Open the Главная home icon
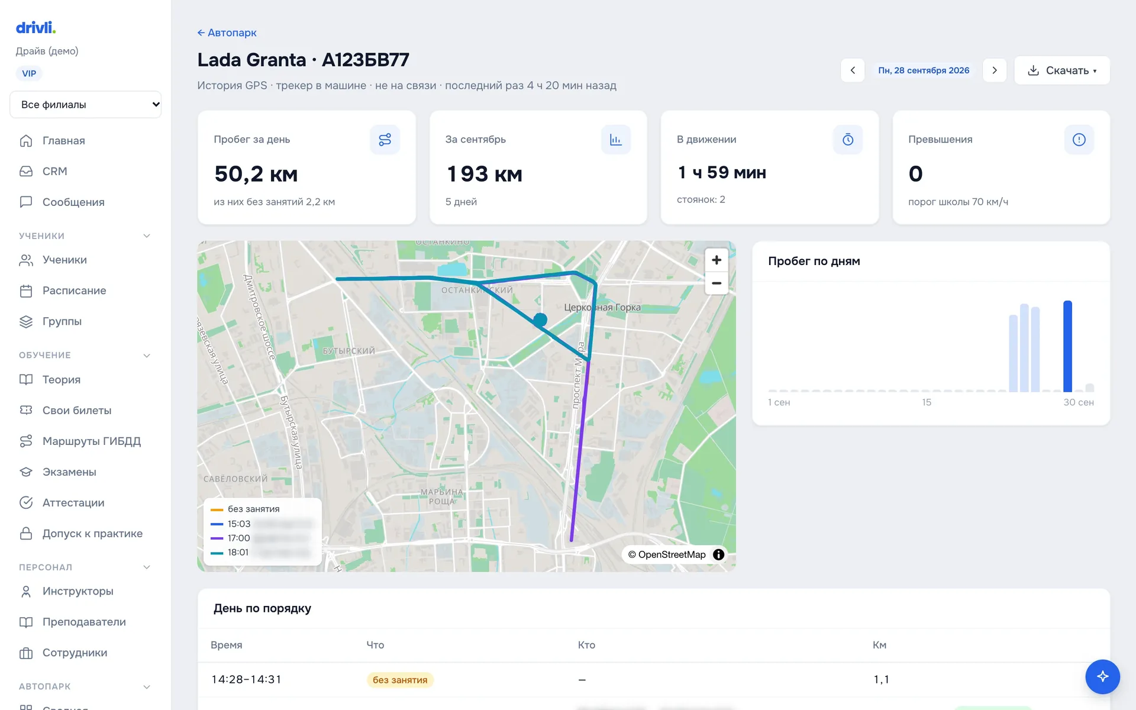This screenshot has width=1136, height=710. (x=26, y=141)
